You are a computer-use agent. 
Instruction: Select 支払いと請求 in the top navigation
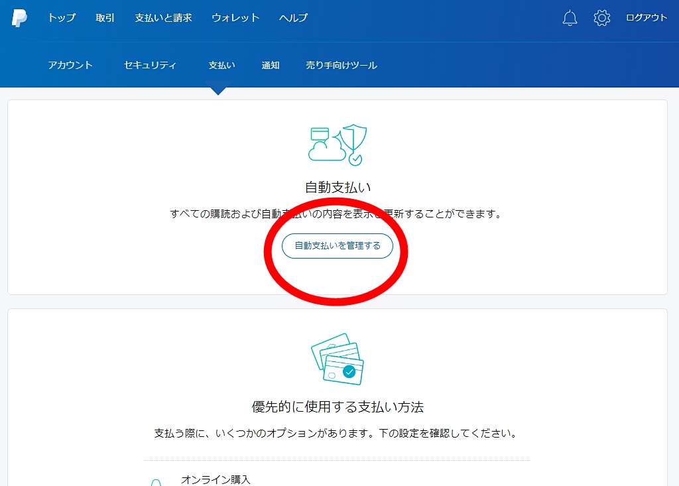tap(163, 18)
